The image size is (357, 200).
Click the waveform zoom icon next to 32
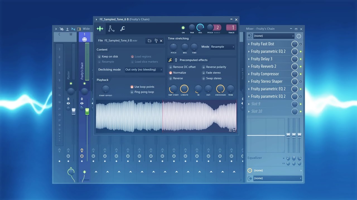(234, 130)
